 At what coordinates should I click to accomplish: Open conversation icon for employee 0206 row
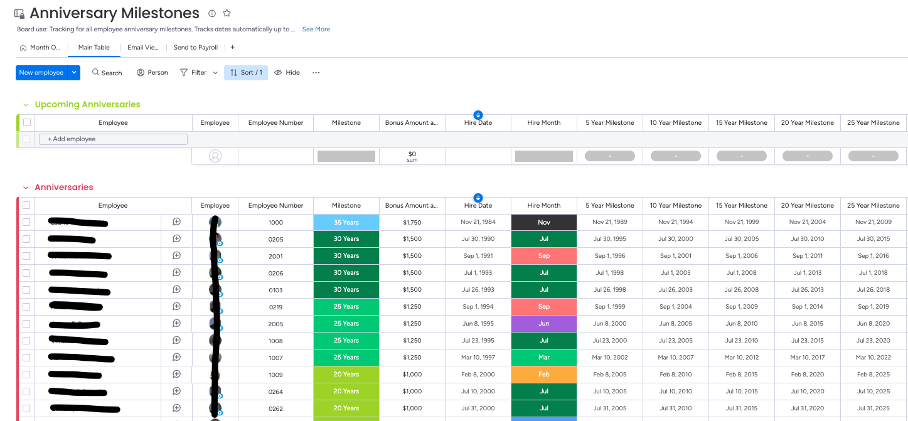[176, 272]
